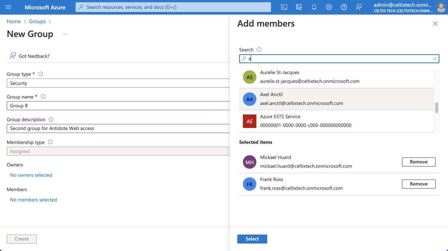
Task: Launch Cloud Shell from the top bar
Action: (x=284, y=7)
